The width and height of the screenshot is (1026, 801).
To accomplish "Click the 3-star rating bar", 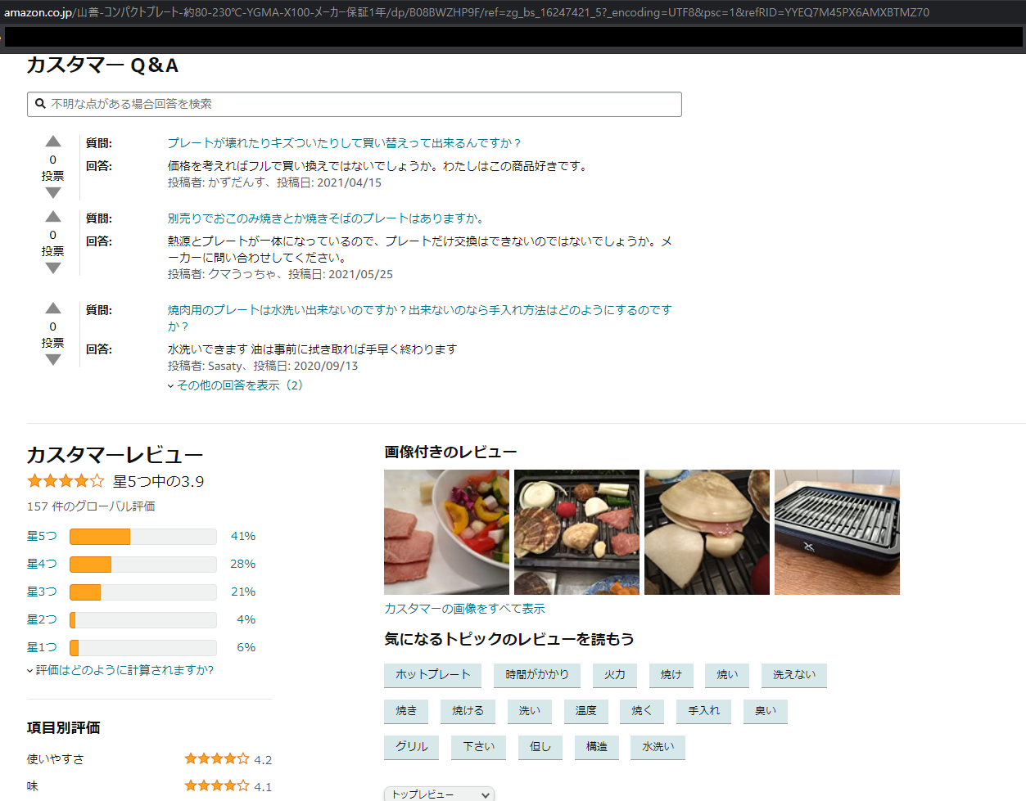I will tap(143, 592).
